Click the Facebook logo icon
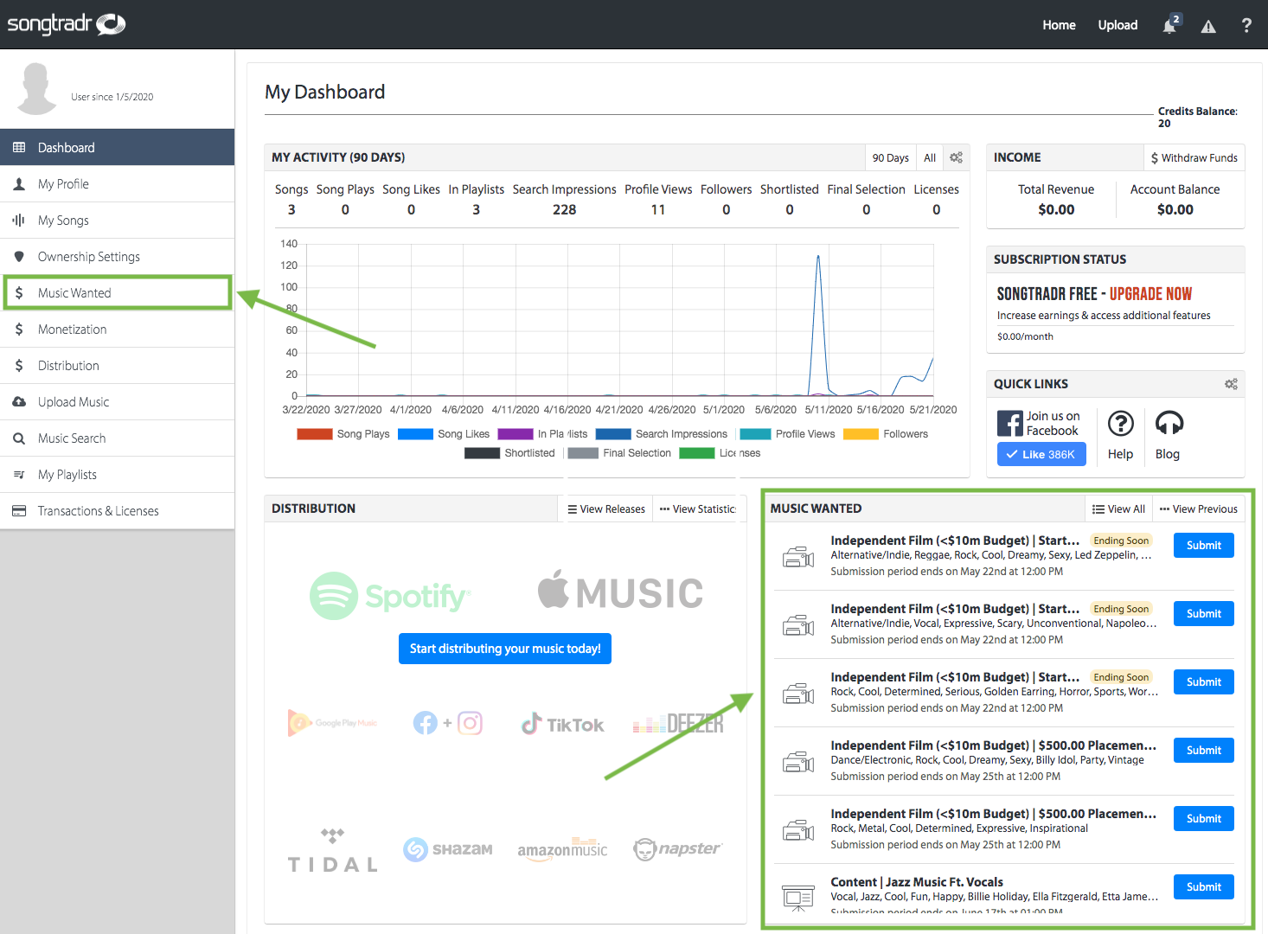Viewport: 1268px width, 934px height. click(1009, 424)
